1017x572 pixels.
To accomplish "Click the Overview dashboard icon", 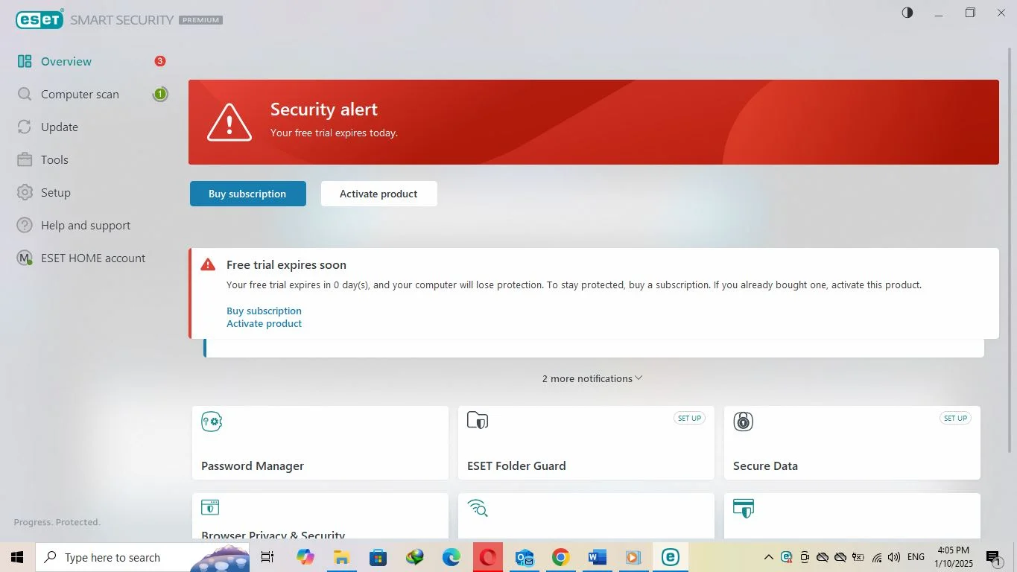I will pyautogui.click(x=25, y=62).
